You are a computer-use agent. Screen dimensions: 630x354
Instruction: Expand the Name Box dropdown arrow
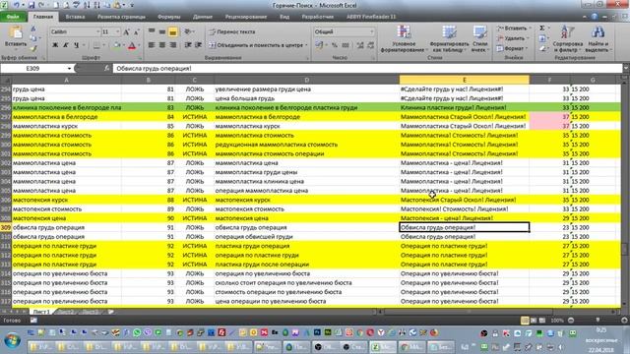point(69,69)
